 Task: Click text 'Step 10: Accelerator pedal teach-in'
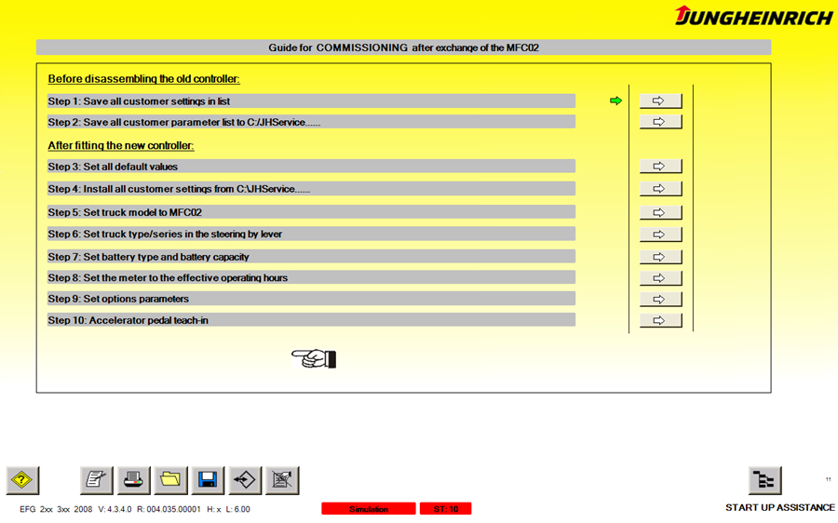point(128,320)
